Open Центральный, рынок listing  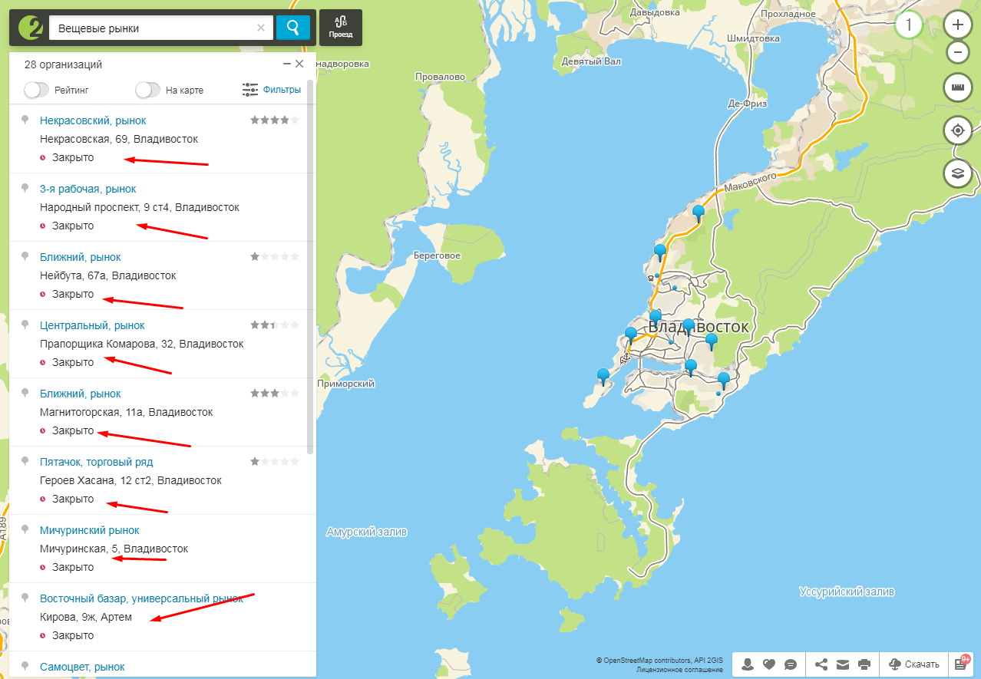pos(92,325)
